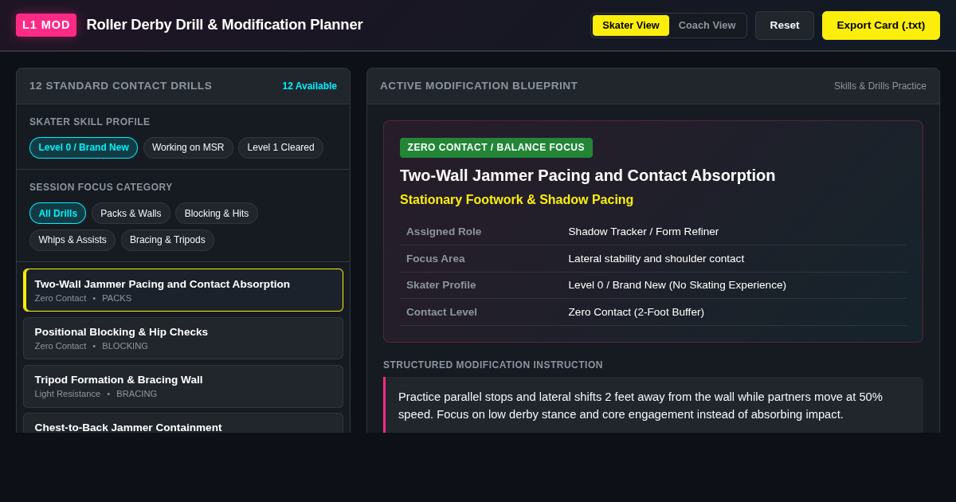Switch to Skater View
The height and width of the screenshot is (502, 956).
pos(631,25)
